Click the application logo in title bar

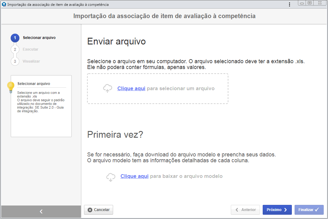[x=4, y=4]
